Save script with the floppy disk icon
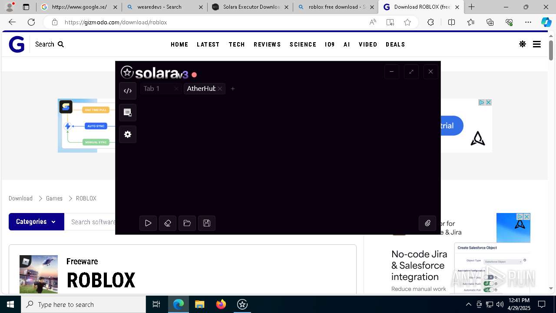 click(207, 223)
